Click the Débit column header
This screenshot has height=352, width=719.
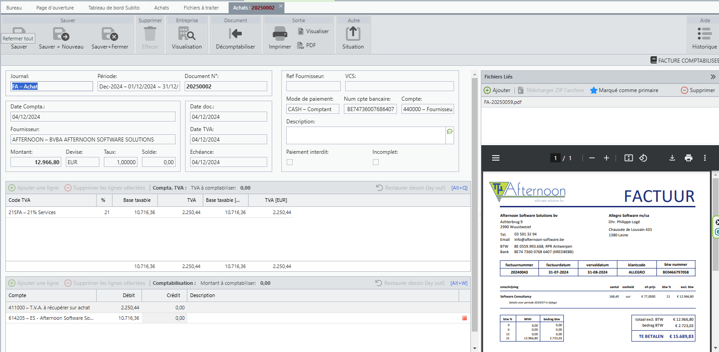point(119,295)
